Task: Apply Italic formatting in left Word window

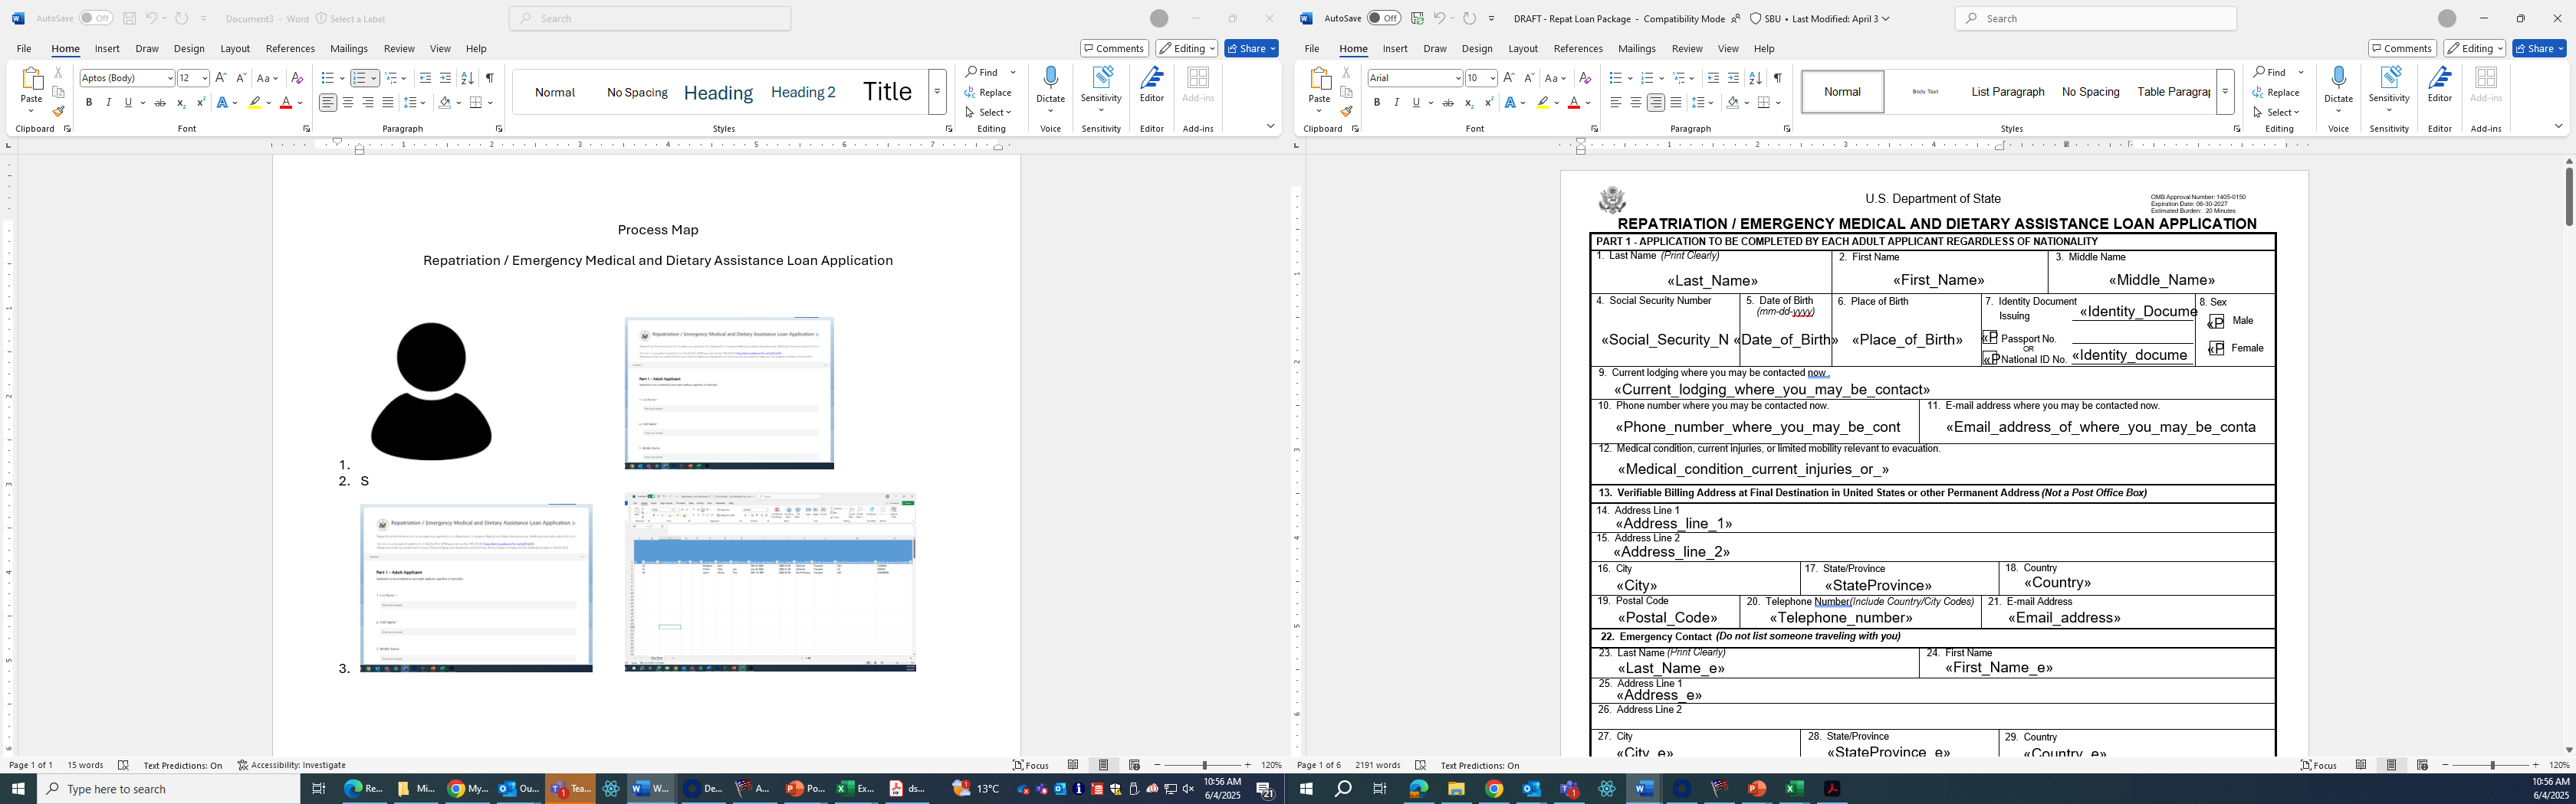Action: coord(108,103)
